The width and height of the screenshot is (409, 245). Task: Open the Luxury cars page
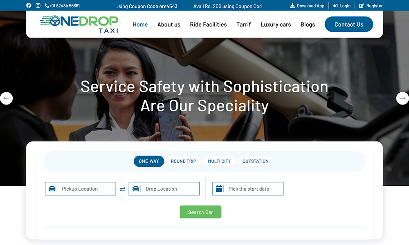tap(276, 24)
